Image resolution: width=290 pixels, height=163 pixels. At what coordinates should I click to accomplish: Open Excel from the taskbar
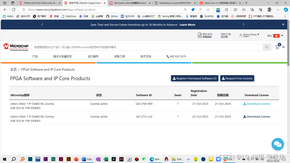pos(106,159)
